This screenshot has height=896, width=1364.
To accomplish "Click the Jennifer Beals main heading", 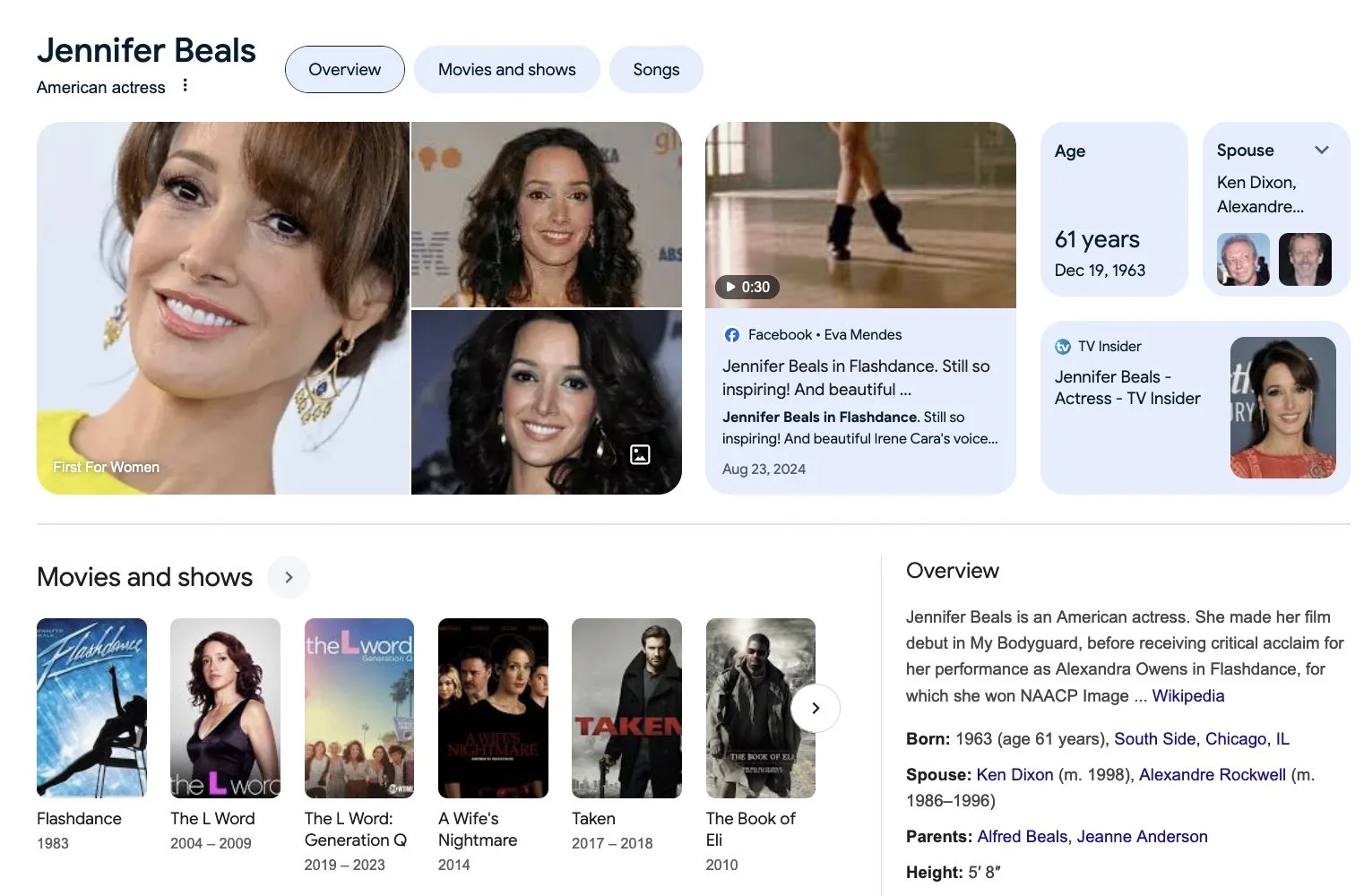I will pyautogui.click(x=146, y=50).
